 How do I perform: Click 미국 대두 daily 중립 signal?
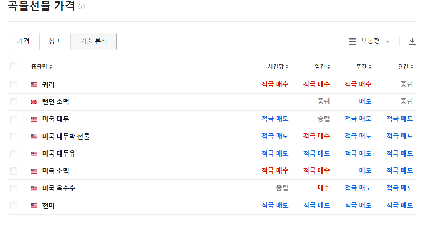[x=324, y=119]
